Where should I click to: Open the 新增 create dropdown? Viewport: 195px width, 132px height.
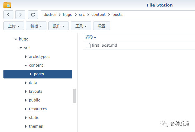click(36, 26)
